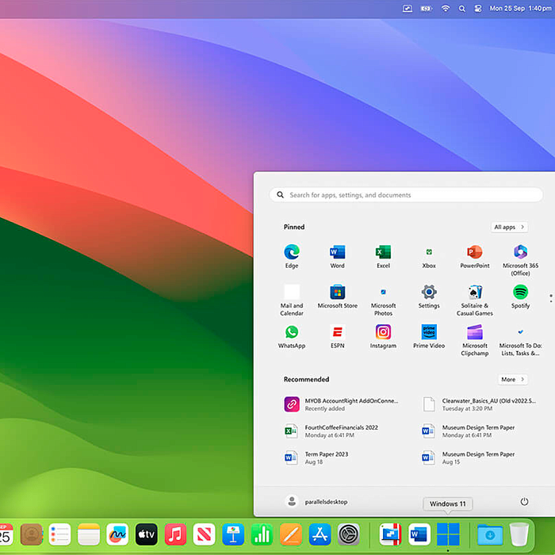Open the Instagram pinned app
Screen dimensions: 555x555
(x=383, y=332)
